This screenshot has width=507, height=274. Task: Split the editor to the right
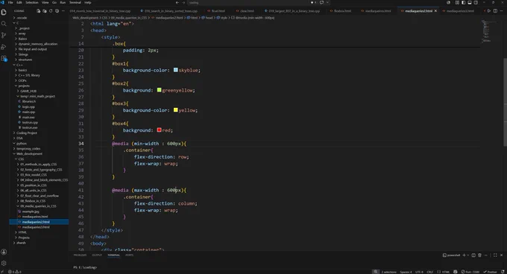click(x=495, y=10)
